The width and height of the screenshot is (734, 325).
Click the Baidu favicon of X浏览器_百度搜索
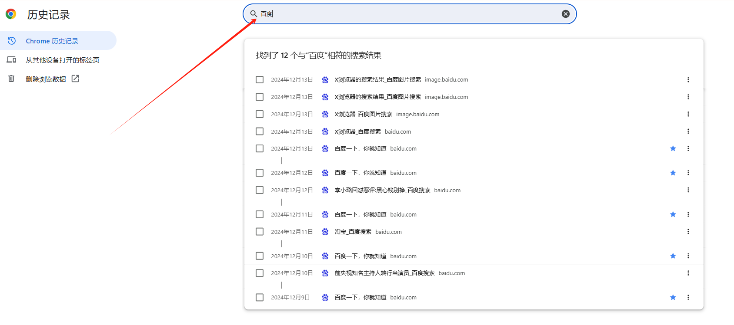tap(325, 131)
